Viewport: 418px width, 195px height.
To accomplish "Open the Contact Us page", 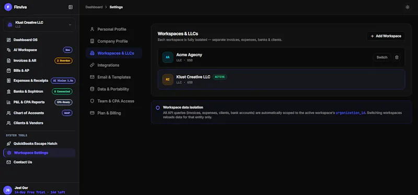I will [x=40, y=162].
